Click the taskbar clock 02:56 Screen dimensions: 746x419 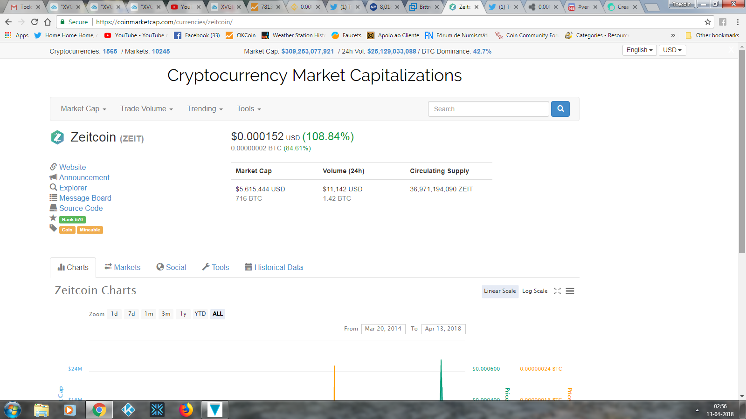pos(720,406)
